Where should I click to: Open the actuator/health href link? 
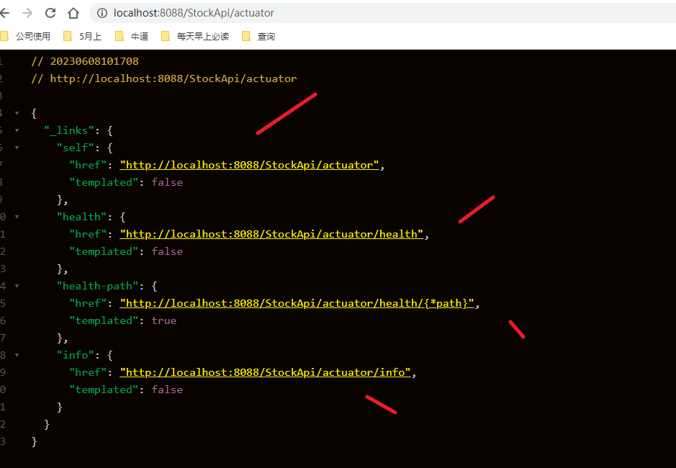click(271, 234)
